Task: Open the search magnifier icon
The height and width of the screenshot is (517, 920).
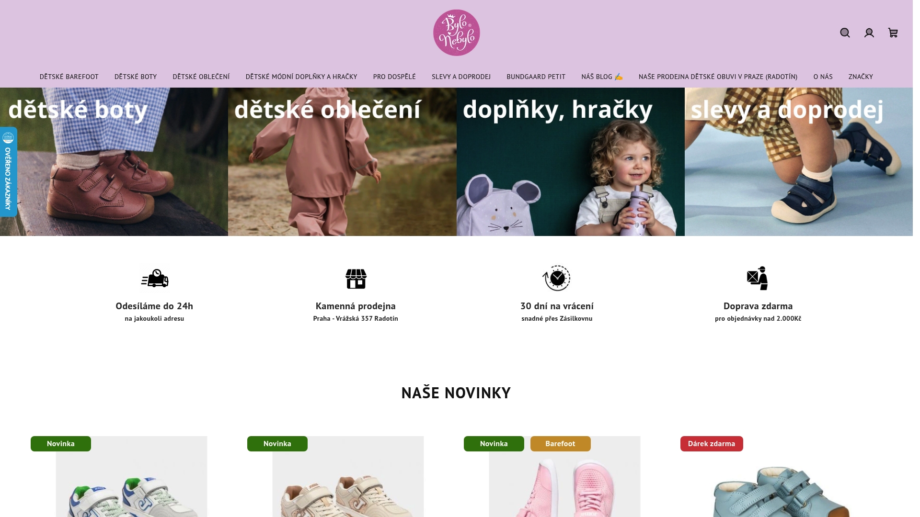Action: point(845,33)
